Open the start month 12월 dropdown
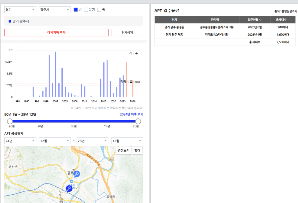298x203 pixels. pyautogui.click(x=55, y=141)
